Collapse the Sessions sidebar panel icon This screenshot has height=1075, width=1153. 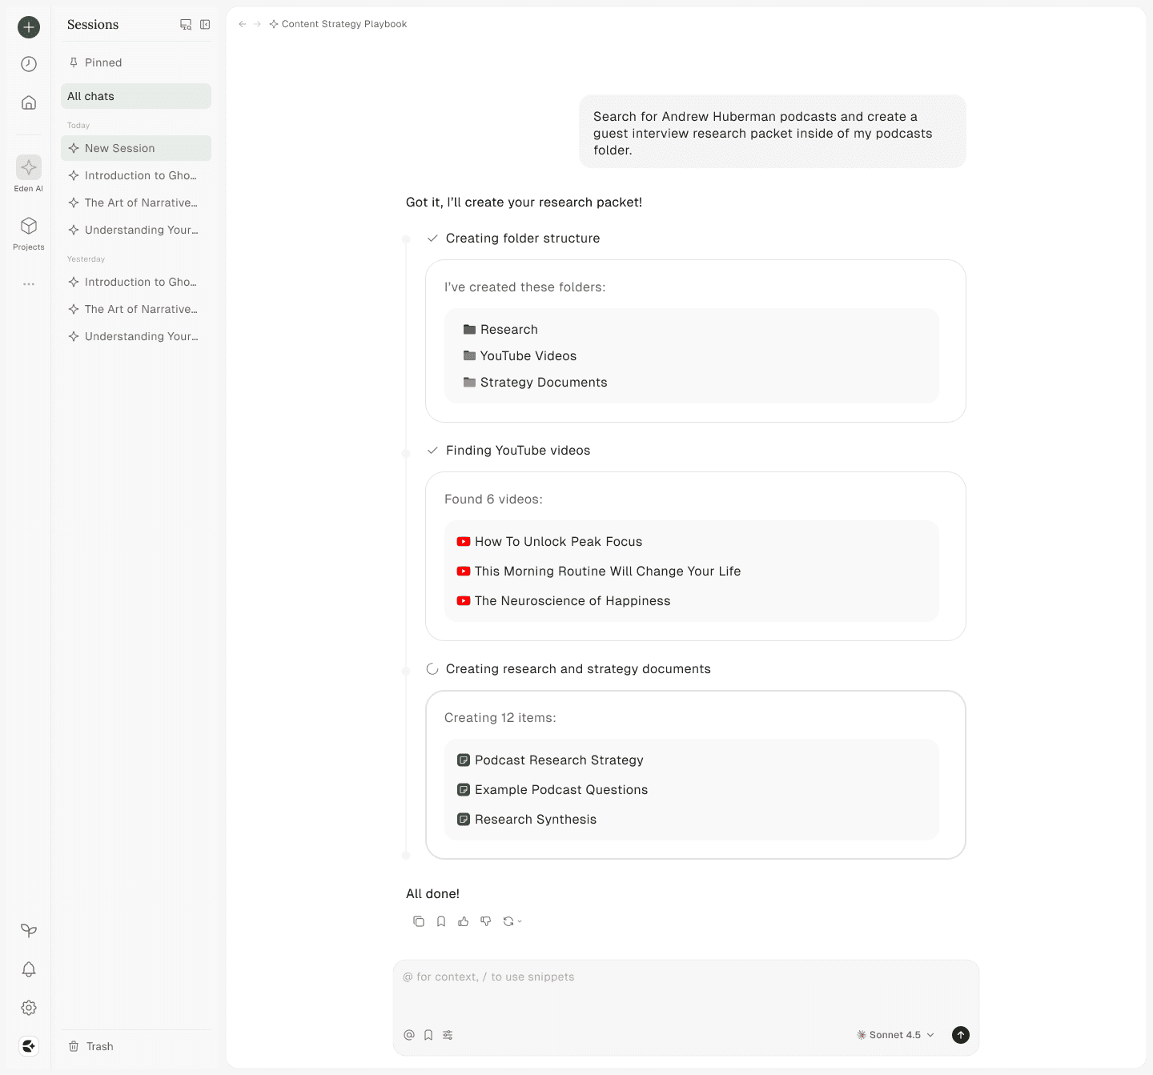[205, 25]
